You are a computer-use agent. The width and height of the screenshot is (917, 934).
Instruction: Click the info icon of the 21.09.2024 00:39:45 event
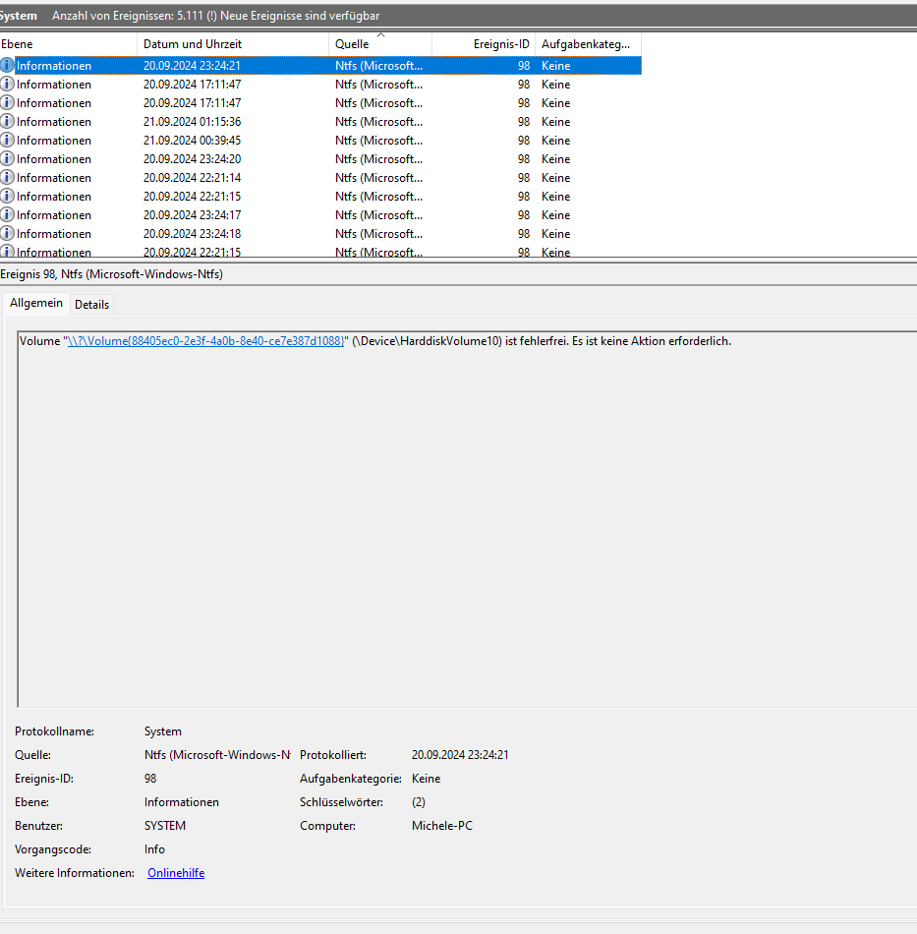tap(7, 140)
